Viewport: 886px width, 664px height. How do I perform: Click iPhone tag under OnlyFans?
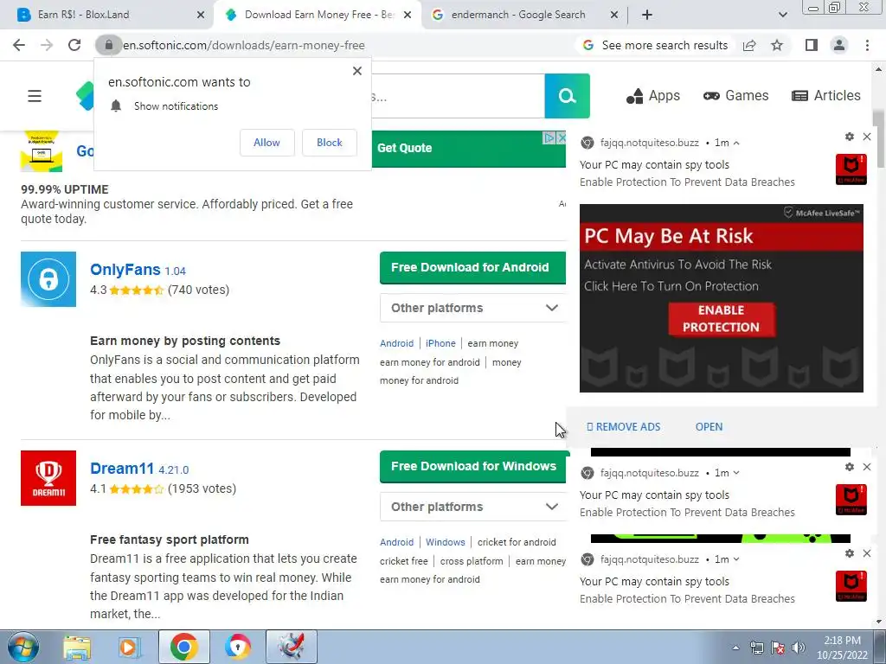pyautogui.click(x=440, y=343)
